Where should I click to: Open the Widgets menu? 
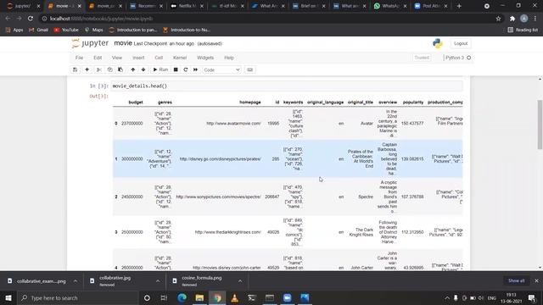point(205,58)
